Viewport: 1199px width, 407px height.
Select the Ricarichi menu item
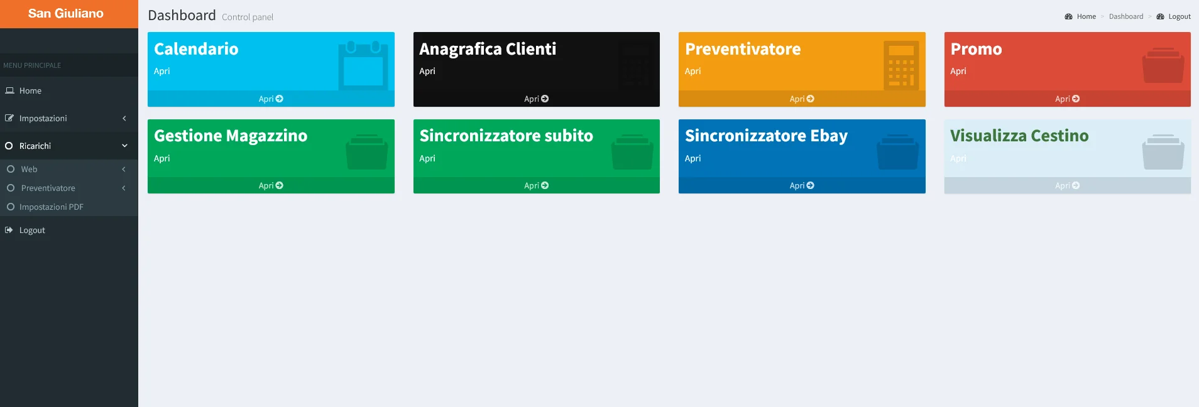coord(69,146)
